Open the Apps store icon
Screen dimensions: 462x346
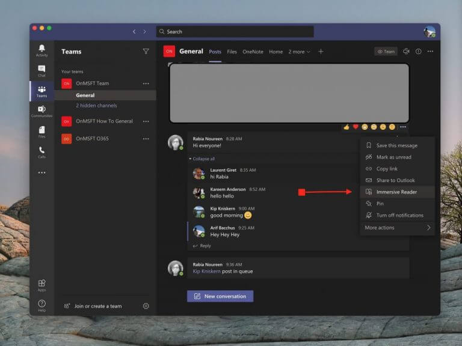[x=42, y=285]
